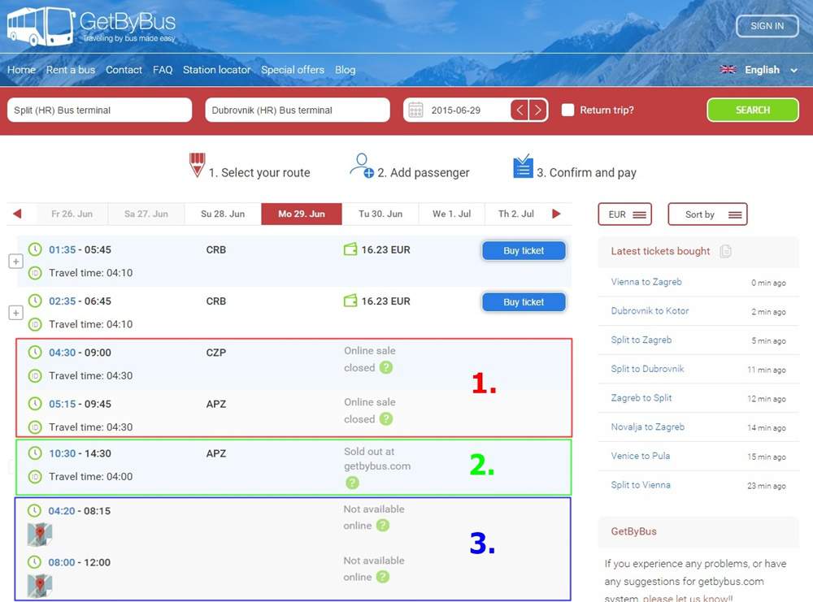Open the EUR currency dropdown
The image size is (813, 602).
tap(624, 214)
